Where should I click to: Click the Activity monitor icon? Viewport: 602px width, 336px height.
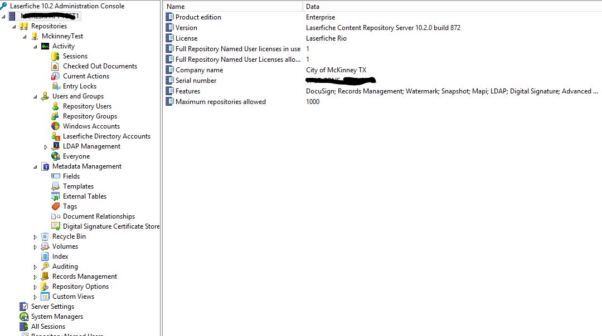coord(45,46)
